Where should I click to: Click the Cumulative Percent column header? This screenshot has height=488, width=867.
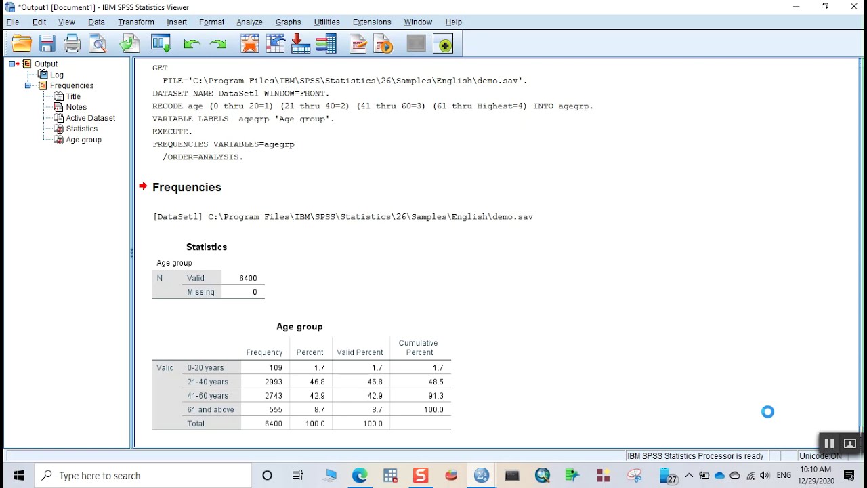click(419, 348)
